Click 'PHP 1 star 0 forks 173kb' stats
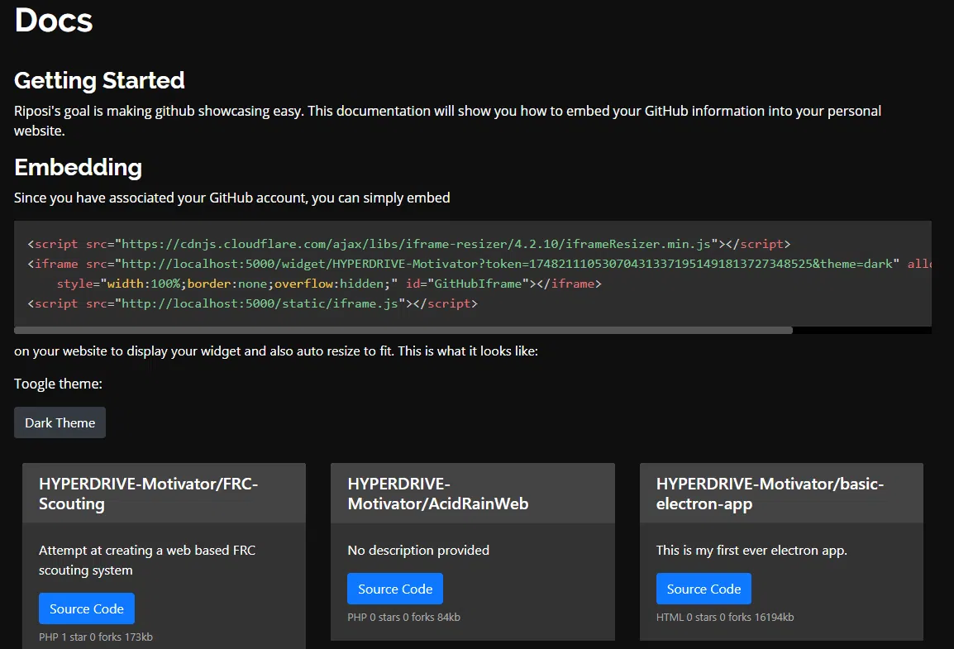 point(96,637)
